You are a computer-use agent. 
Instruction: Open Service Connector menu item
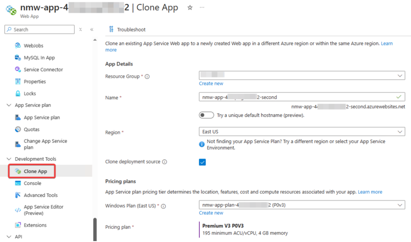tap(43, 70)
